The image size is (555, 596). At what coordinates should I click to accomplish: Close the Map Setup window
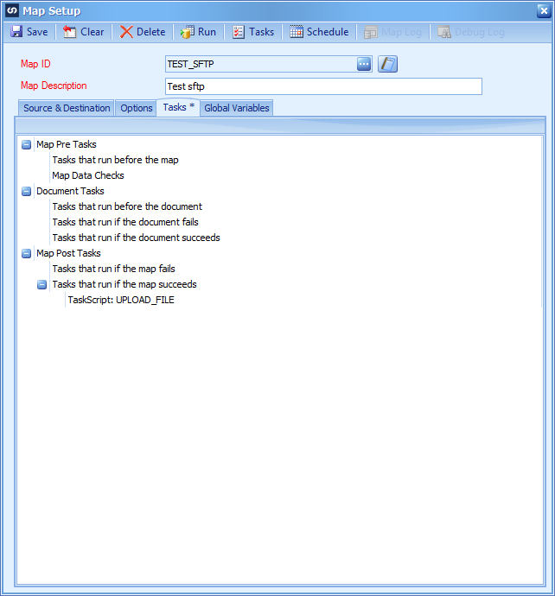pos(544,10)
